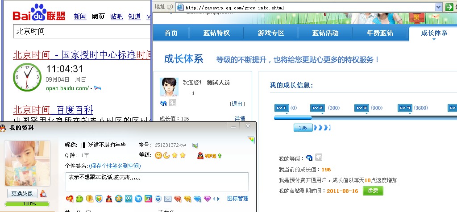This screenshot has height=212, width=457.
Task: Click the LV4 level marker
Action: (x=405, y=108)
